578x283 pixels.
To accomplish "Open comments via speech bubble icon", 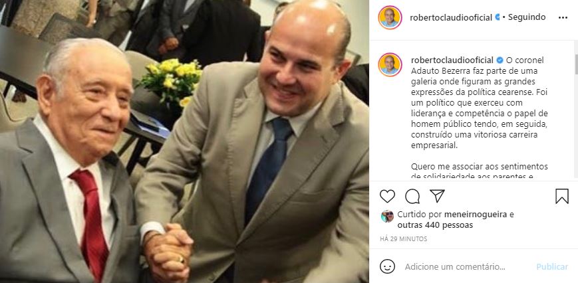I will (x=412, y=196).
